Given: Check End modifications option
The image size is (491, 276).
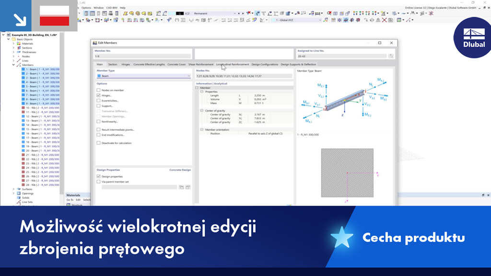Looking at the screenshot, I should [x=98, y=135].
